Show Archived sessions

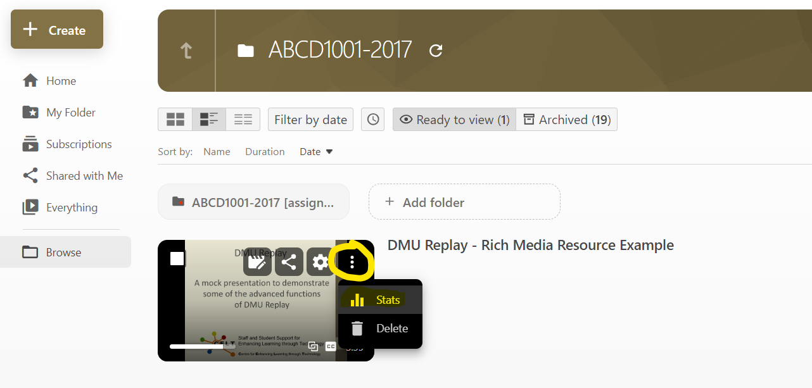tap(567, 119)
